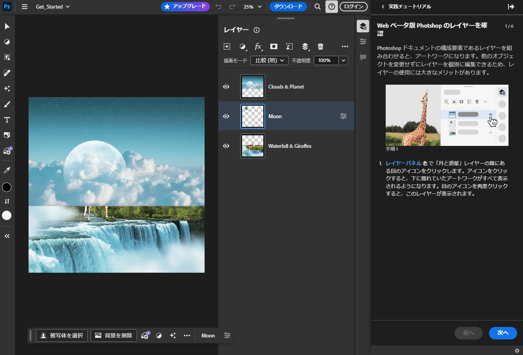Select the Move tool
523x355 pixels.
pos(7,26)
